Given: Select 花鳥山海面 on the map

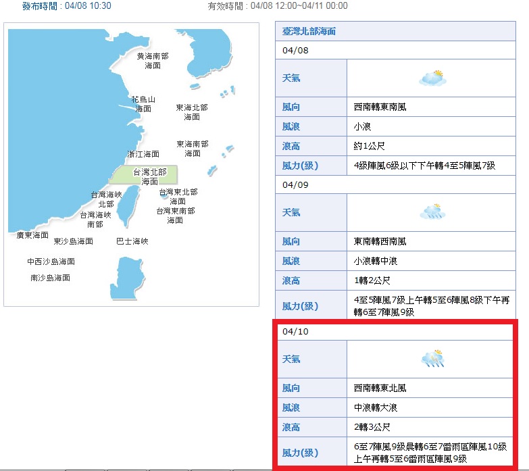Looking at the screenshot, I should point(143,104).
